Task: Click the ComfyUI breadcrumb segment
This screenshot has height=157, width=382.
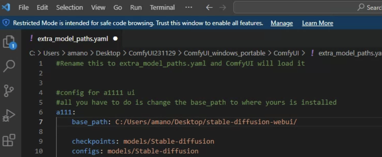Action: click(x=286, y=53)
